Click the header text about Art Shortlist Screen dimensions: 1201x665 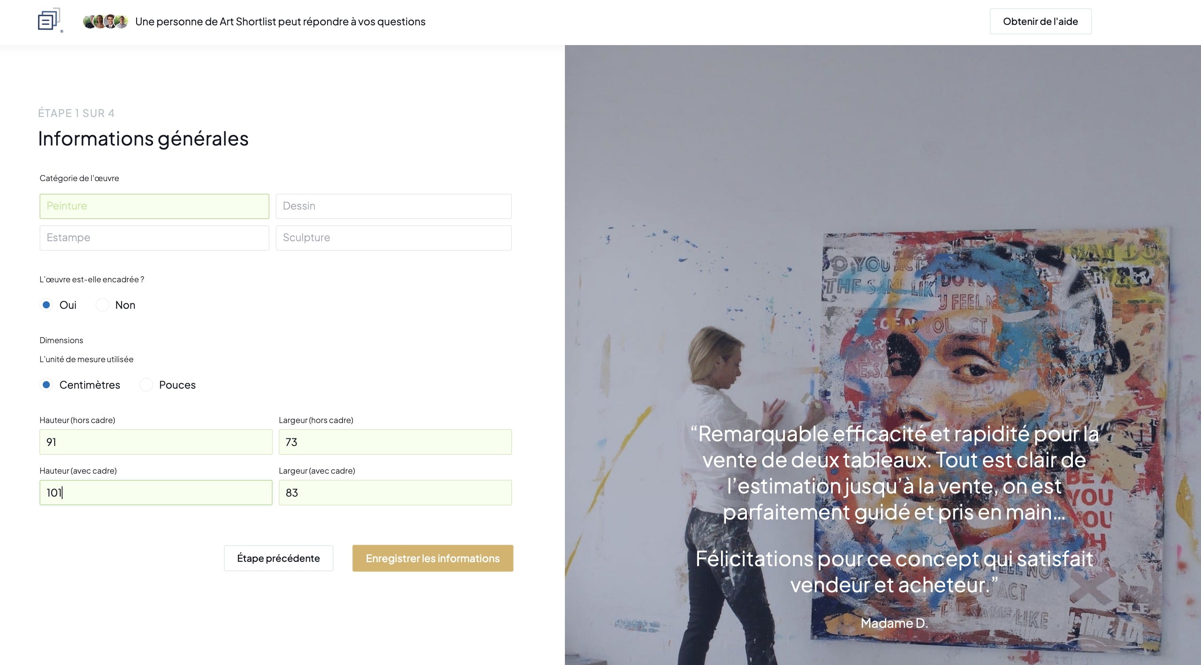(280, 21)
